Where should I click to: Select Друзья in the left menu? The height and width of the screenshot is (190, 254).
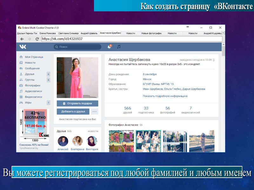pos(29,74)
